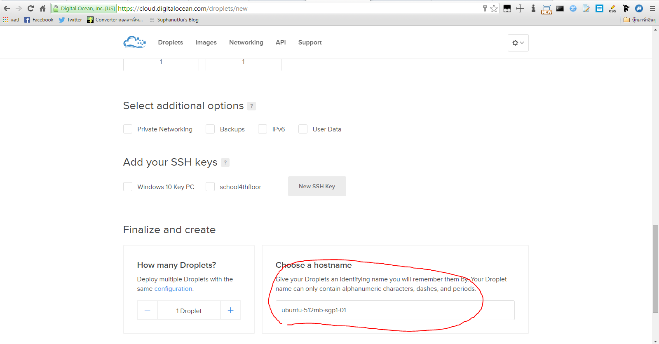Click the scrollbar down arrow
The width and height of the screenshot is (659, 344).
pos(655,341)
